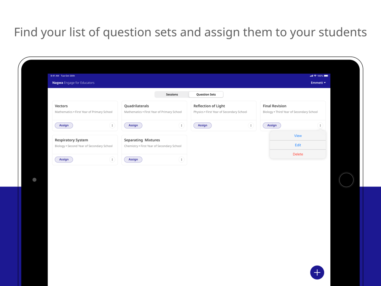Select the Question Sets tab

coord(206,94)
